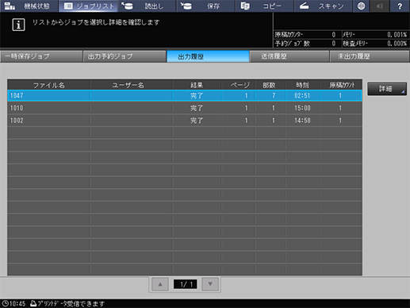Image resolution: width=410 pixels, height=308 pixels.
Task: Click the copies value 7 in row 1047
Action: tap(274, 95)
